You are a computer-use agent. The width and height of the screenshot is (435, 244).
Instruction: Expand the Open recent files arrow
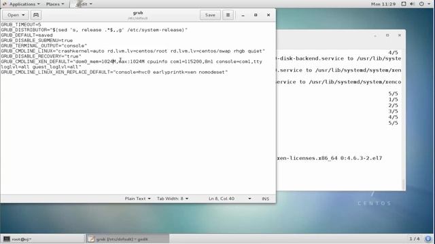tap(23, 15)
